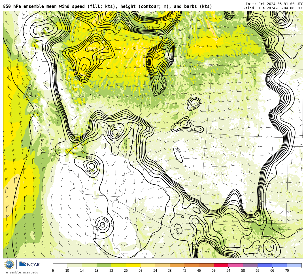Pick the pale yellow 30–34 kts swatch
The width and height of the screenshot is (306, 276).
(148, 265)
